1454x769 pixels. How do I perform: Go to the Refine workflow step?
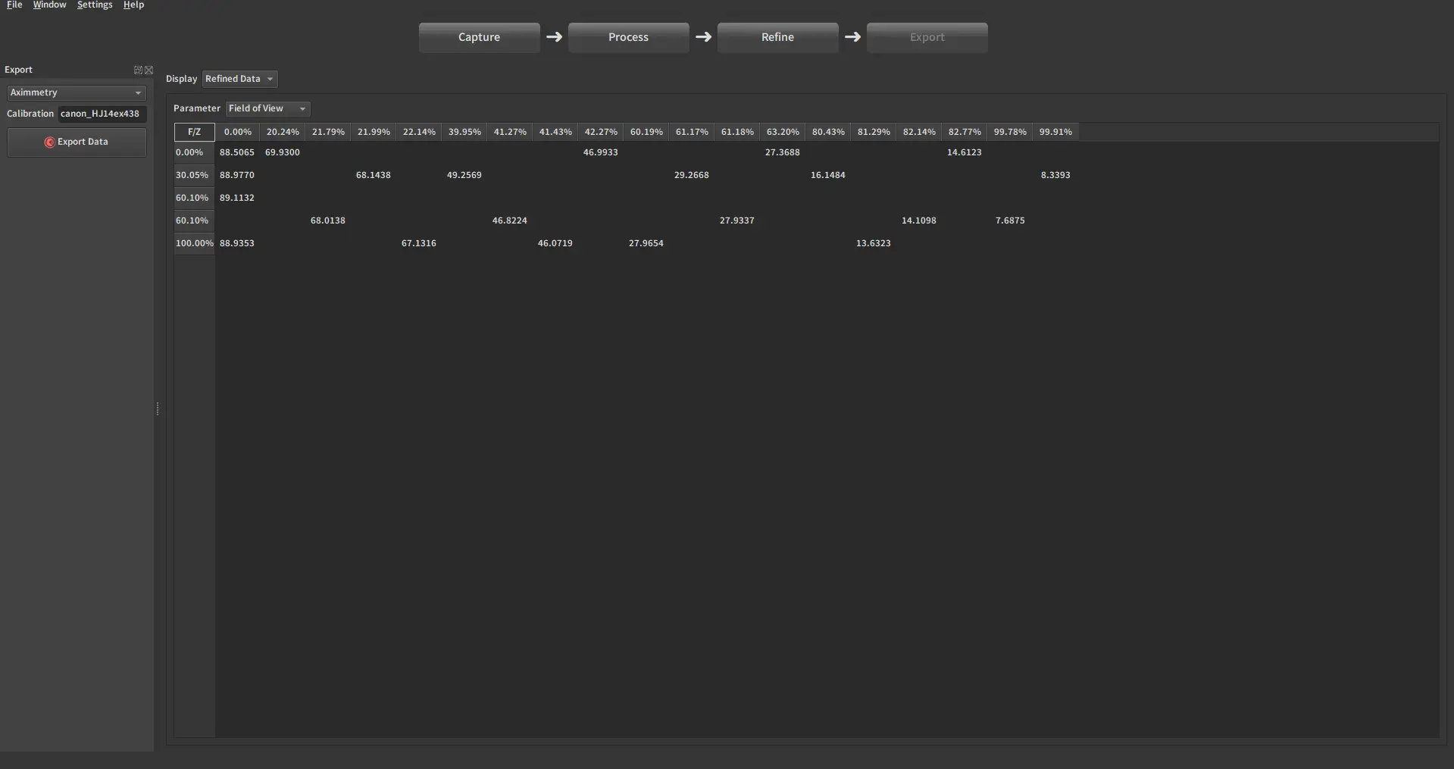(777, 37)
